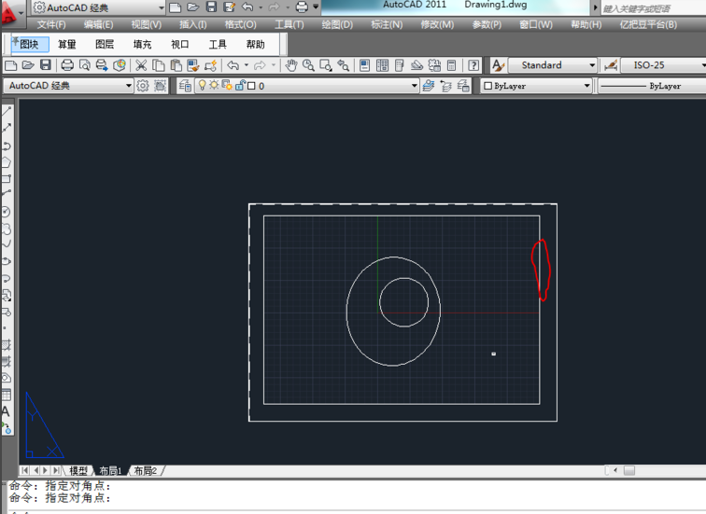
Task: Toggle layer 0 lock padlock icon
Action: (x=240, y=85)
